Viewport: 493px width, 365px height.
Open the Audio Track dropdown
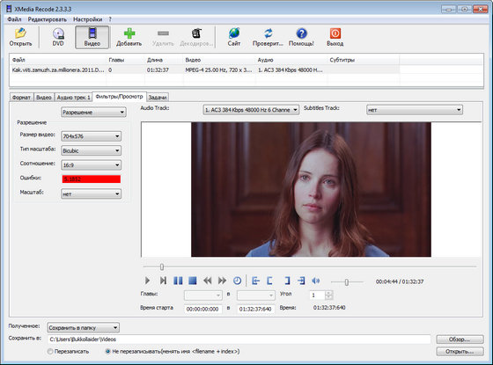[251, 110]
